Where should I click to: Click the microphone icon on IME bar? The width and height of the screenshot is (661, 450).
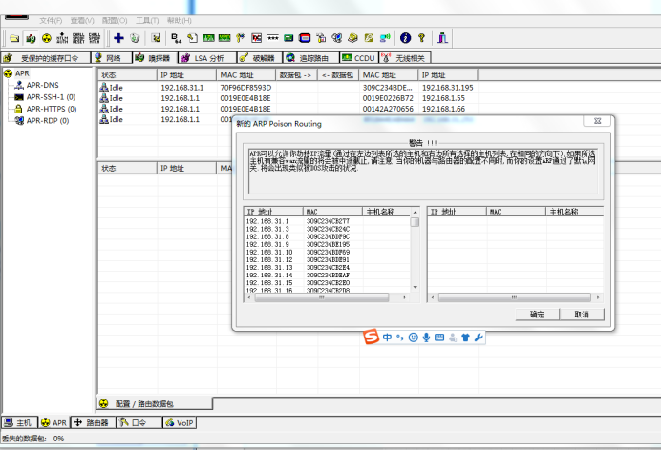tap(426, 337)
